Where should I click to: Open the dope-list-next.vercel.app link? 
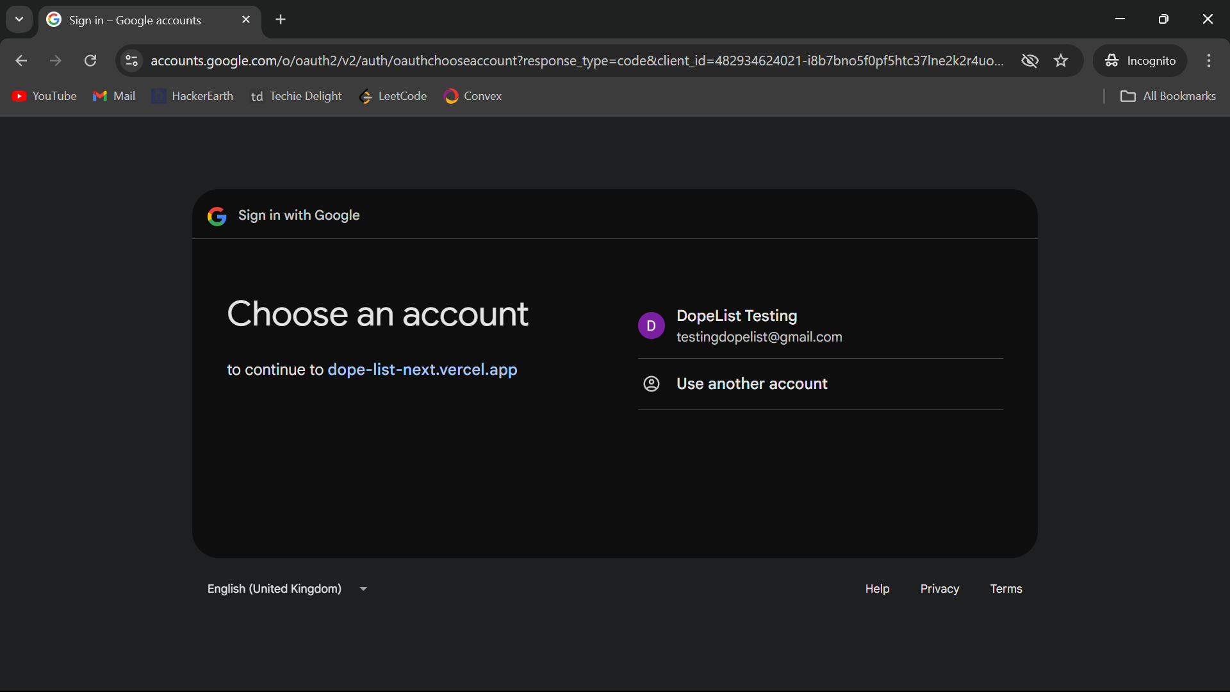click(422, 370)
